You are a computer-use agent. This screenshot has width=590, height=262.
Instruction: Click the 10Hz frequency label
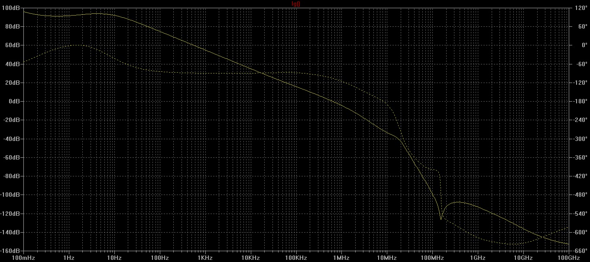tap(114, 258)
